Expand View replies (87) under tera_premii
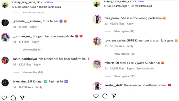 click(x=124, y=31)
